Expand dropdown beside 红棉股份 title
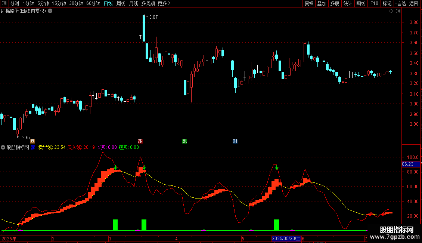 [50, 11]
